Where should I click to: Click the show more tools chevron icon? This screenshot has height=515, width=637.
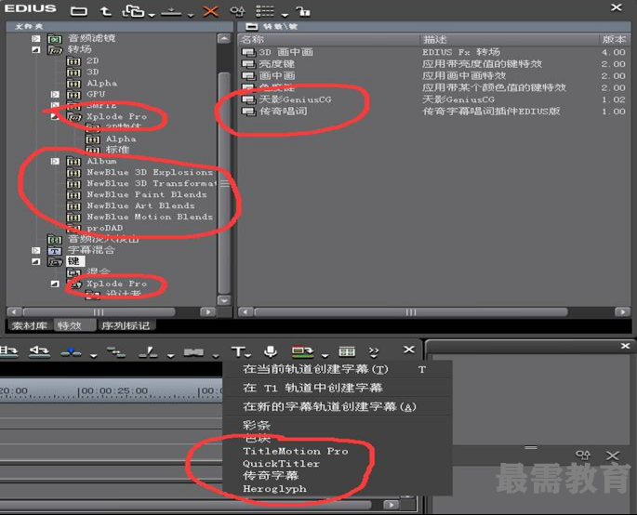tap(374, 351)
